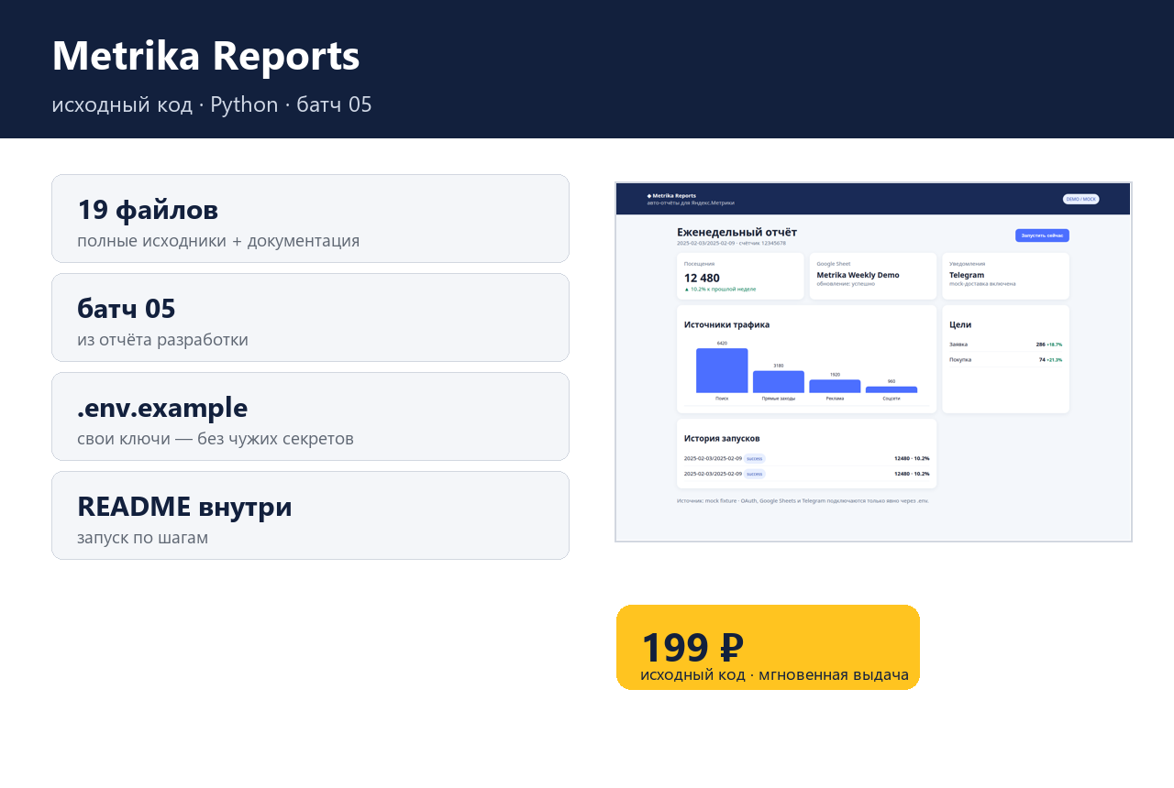Click 'из отчёта разработки' text

[162, 340]
